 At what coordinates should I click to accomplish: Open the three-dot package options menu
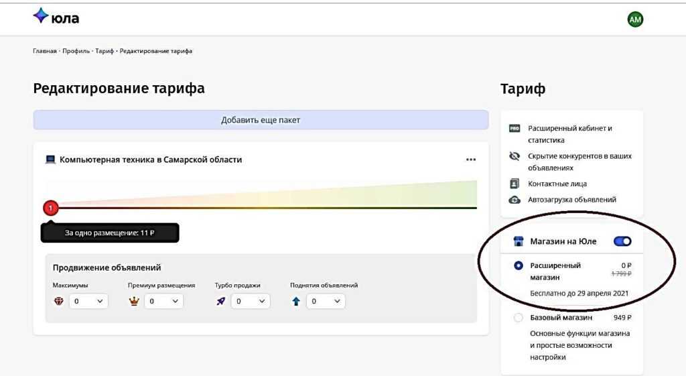click(x=471, y=160)
